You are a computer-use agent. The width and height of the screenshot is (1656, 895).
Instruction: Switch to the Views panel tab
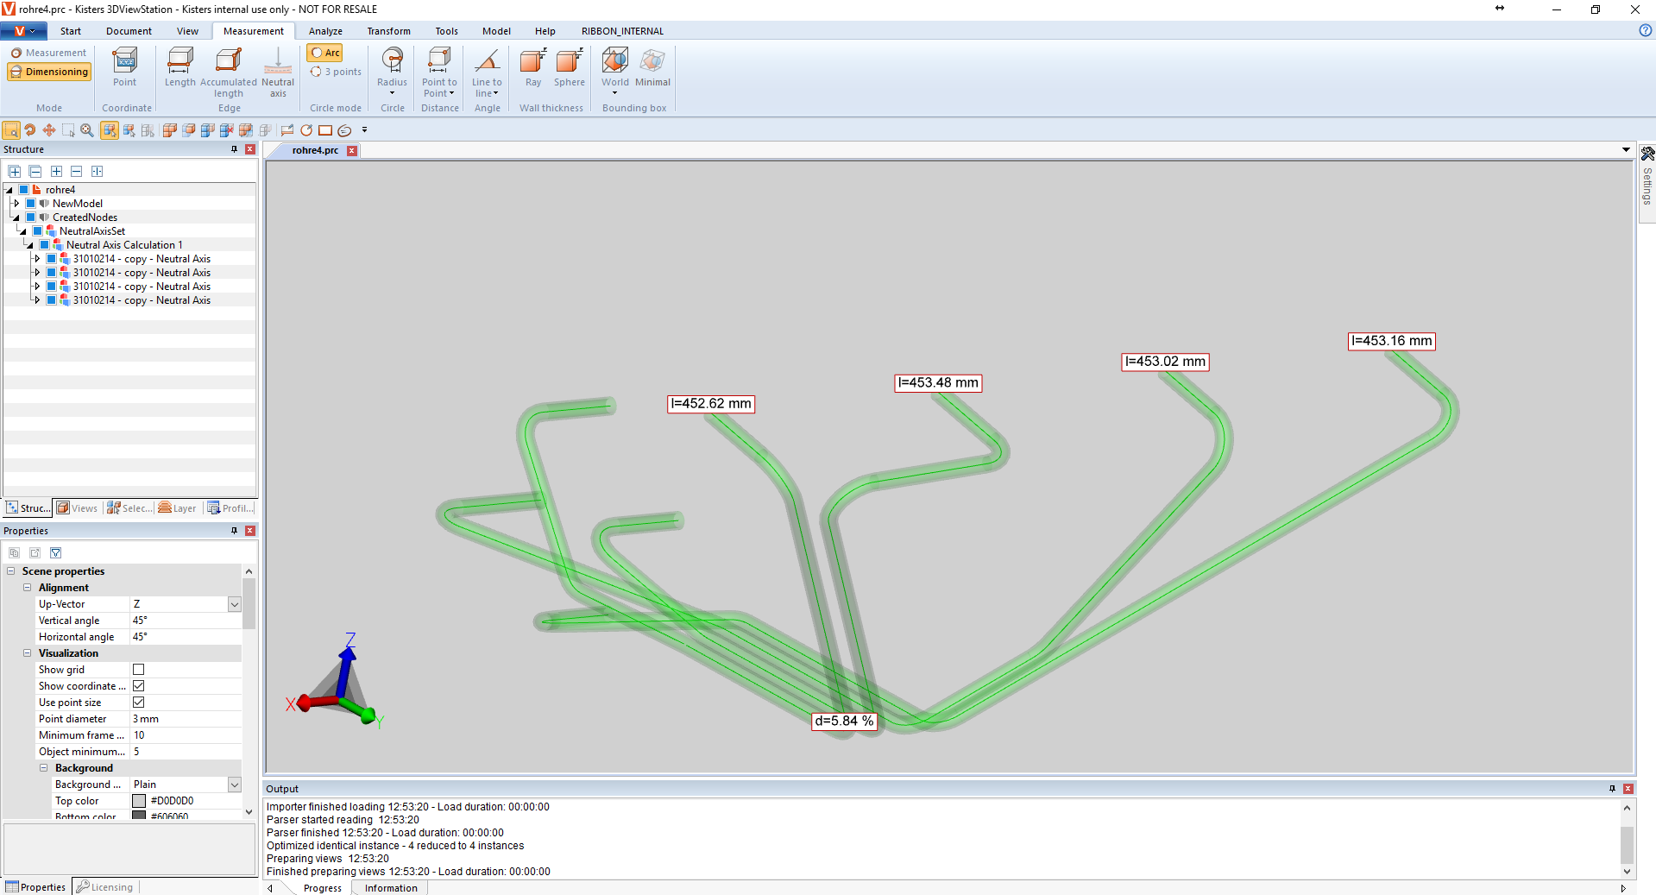click(78, 508)
